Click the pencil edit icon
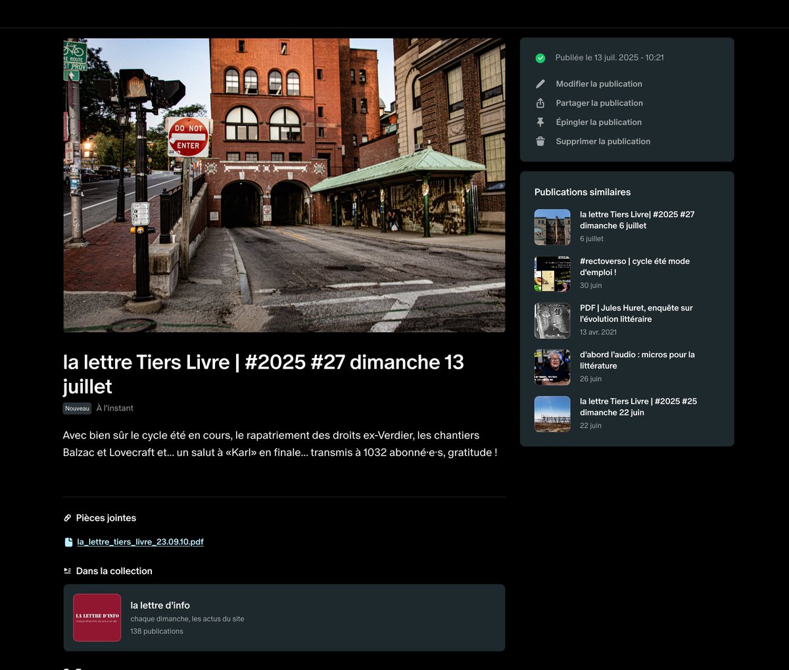The image size is (789, 670). coord(540,84)
